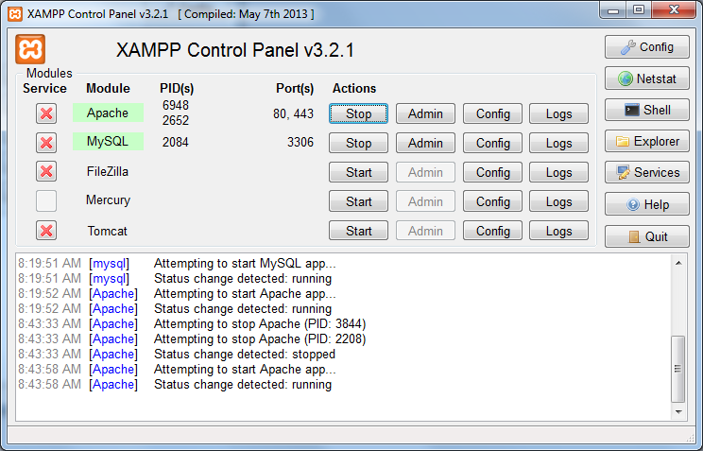Viewport: 703px width, 451px height.
Task: View Mercury Logs
Action: [558, 201]
